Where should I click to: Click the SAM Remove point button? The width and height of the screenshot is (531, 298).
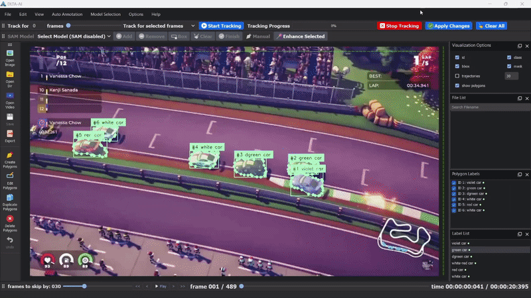tap(151, 36)
